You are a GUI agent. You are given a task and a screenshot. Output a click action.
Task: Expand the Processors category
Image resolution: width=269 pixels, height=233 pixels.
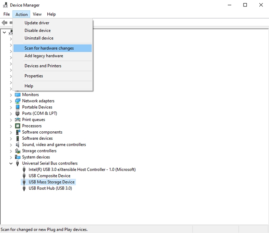pyautogui.click(x=11, y=126)
